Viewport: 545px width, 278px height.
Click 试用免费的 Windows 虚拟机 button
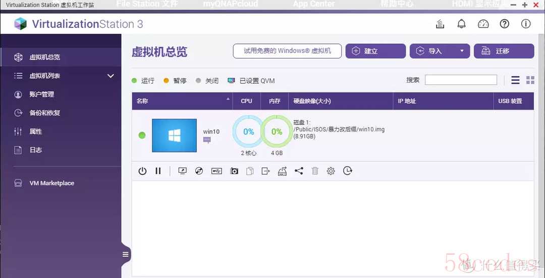(x=287, y=51)
